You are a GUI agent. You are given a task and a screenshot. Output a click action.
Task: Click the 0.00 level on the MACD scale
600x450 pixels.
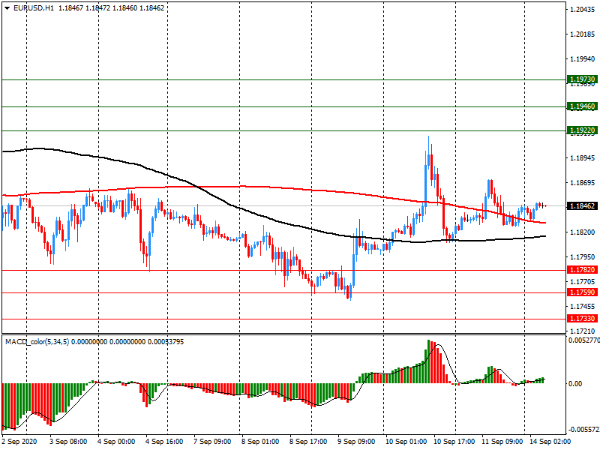coord(575,384)
